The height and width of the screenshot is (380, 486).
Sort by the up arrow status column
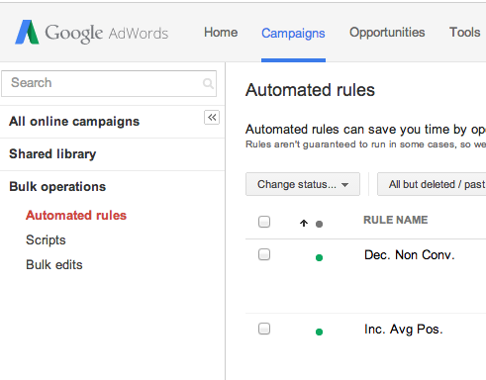[x=304, y=224]
